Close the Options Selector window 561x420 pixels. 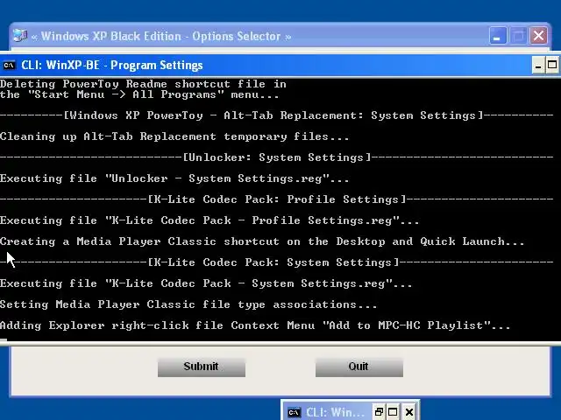(x=539, y=36)
